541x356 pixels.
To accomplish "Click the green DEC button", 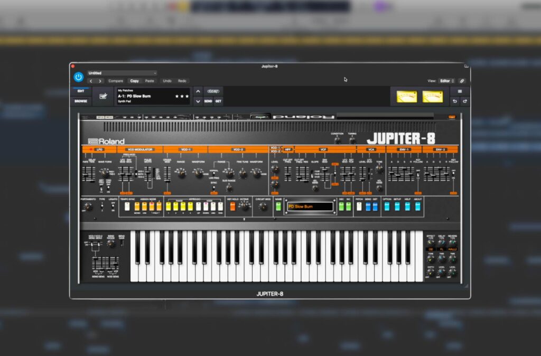I will pos(341,207).
